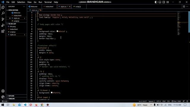Click errors and warnings count in status bar
This screenshot has height=107, width=190.
(x=5, y=101)
